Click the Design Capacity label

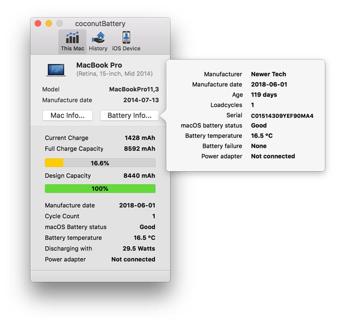[x=68, y=176]
